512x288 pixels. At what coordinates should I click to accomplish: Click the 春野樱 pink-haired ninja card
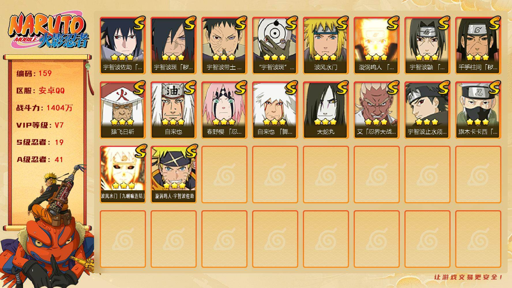point(224,110)
